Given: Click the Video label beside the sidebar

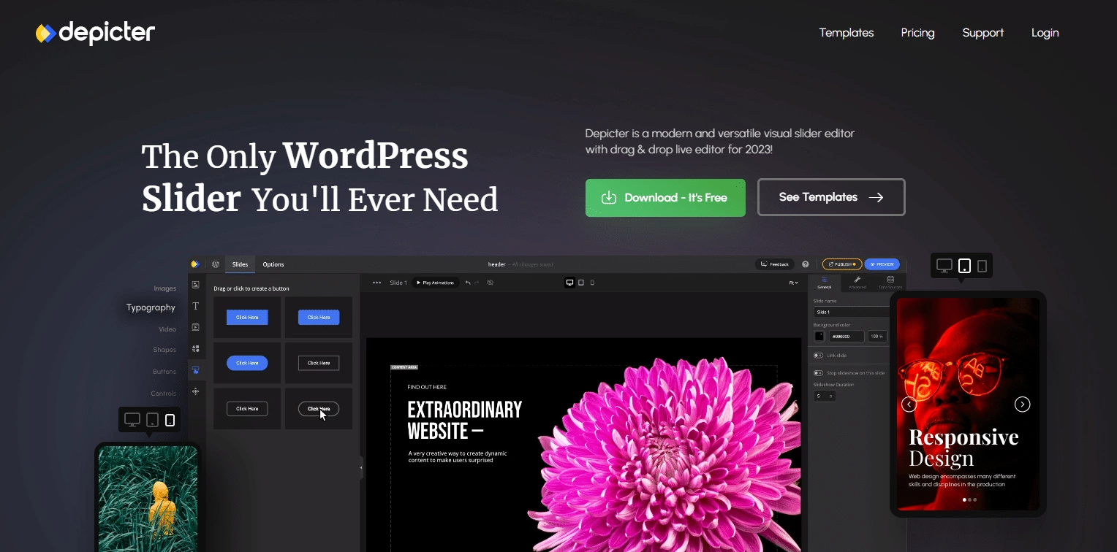Looking at the screenshot, I should pyautogui.click(x=167, y=329).
